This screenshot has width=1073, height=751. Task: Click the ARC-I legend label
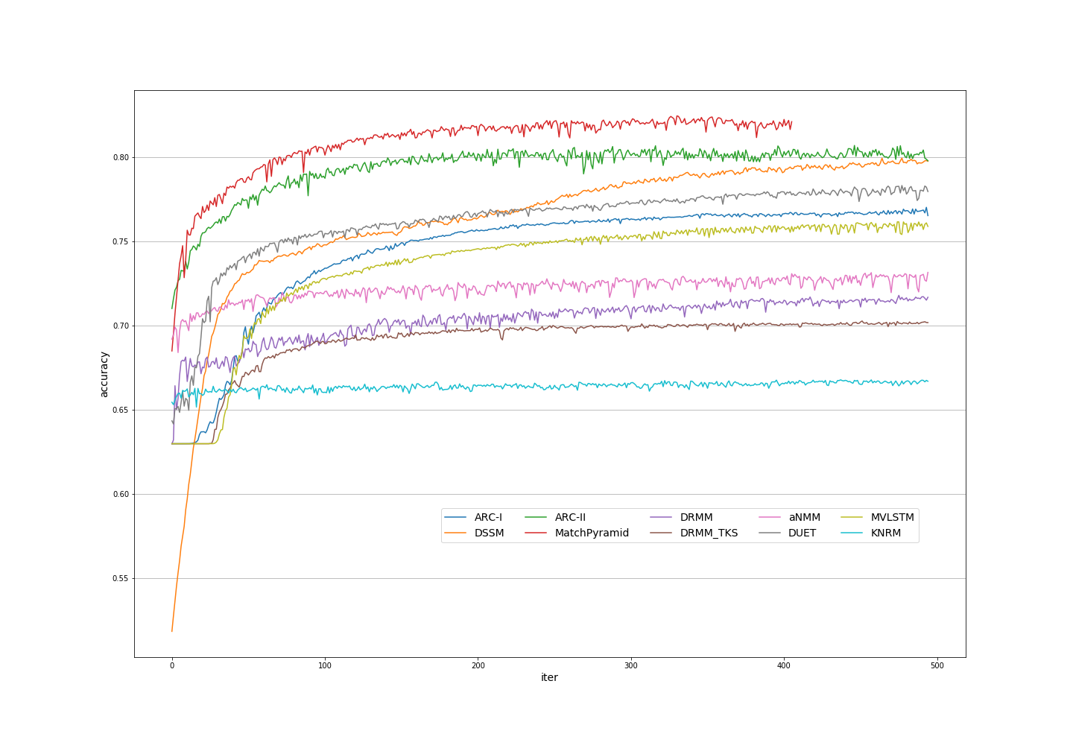pos(488,517)
